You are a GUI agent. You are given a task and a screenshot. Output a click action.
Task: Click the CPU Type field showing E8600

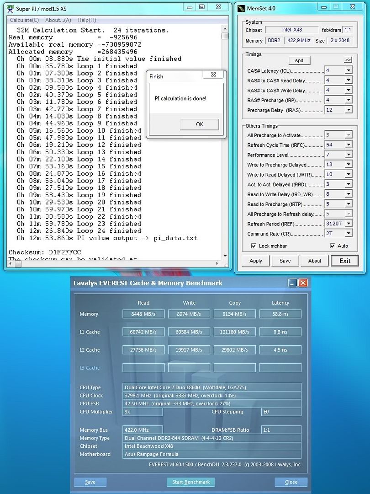tap(212, 387)
